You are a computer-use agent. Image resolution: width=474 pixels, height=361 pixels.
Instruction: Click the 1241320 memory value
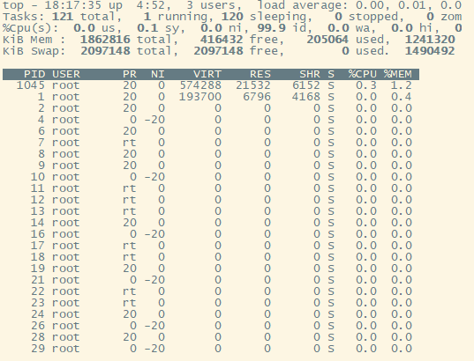(x=430, y=40)
